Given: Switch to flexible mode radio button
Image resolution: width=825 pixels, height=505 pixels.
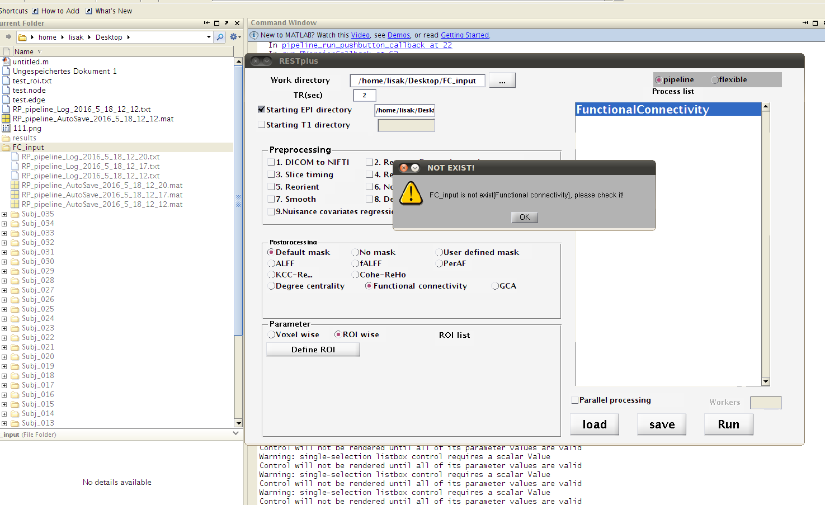Looking at the screenshot, I should (x=715, y=80).
